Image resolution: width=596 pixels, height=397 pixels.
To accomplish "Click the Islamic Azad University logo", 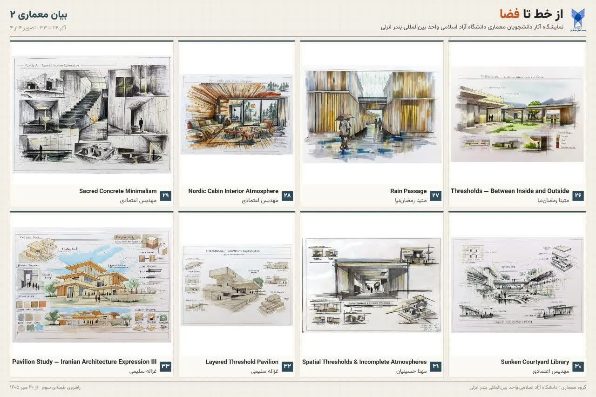I will (578, 20).
